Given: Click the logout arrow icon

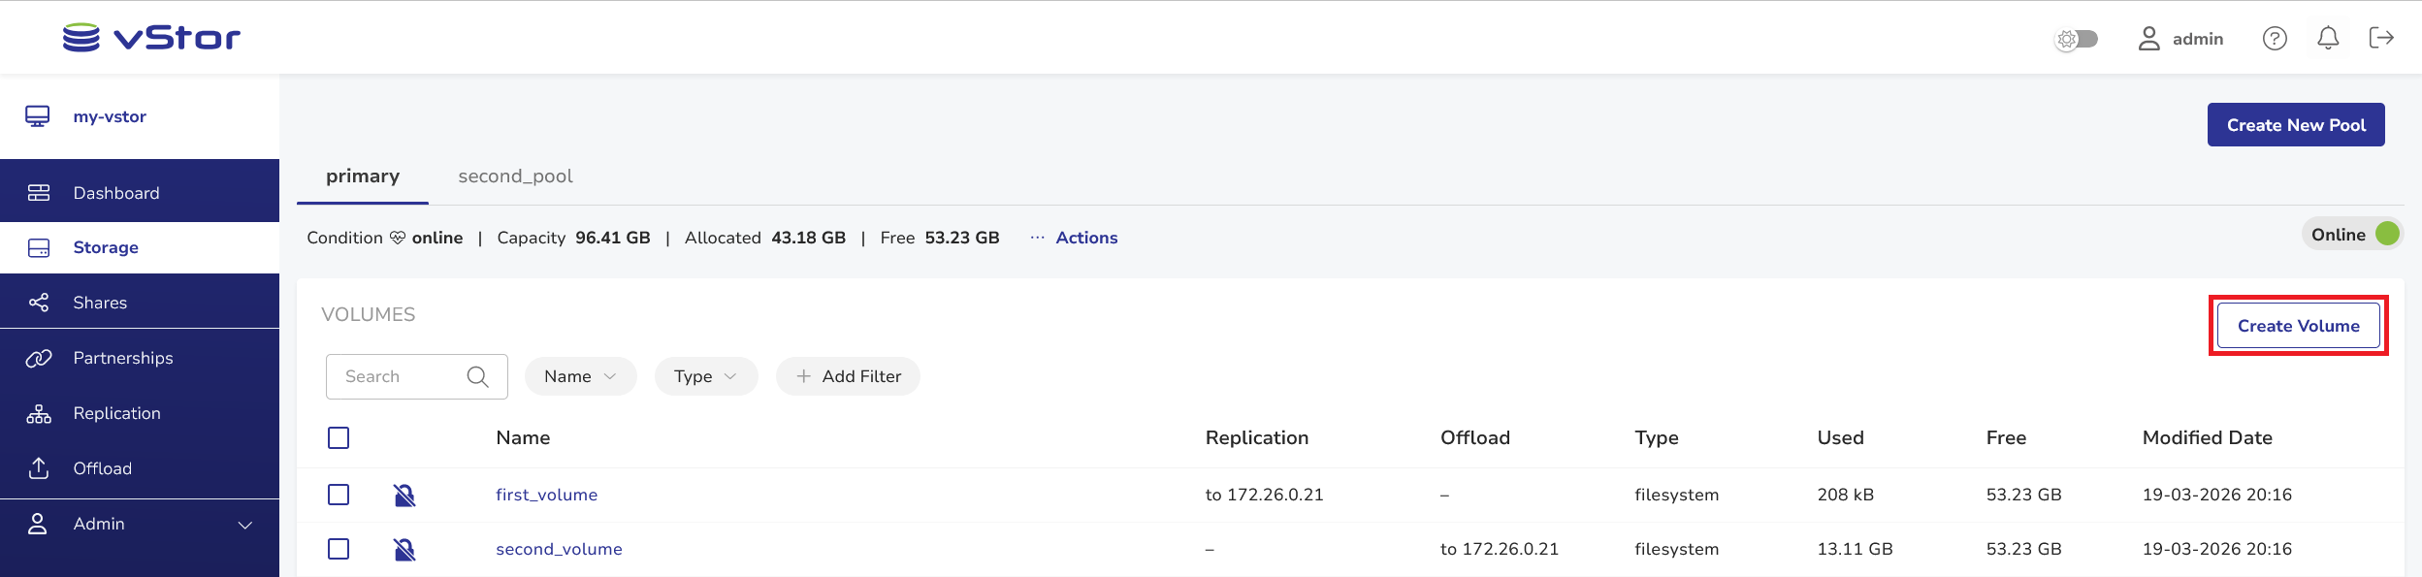Looking at the screenshot, I should click(x=2381, y=38).
